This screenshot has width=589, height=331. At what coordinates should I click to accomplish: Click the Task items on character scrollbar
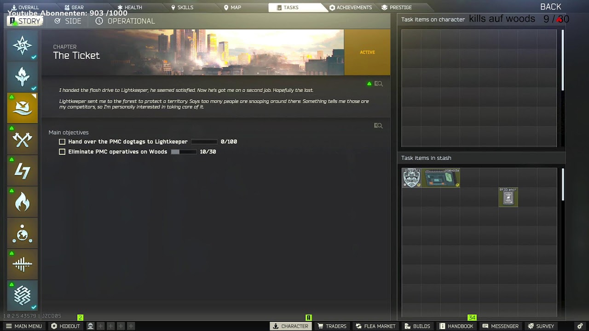(562, 60)
